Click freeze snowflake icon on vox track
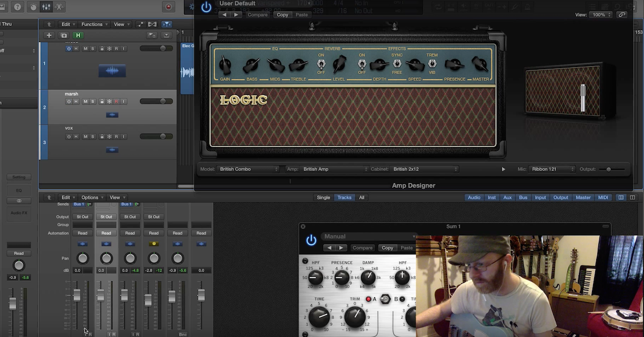This screenshot has height=337, width=644. (x=109, y=136)
